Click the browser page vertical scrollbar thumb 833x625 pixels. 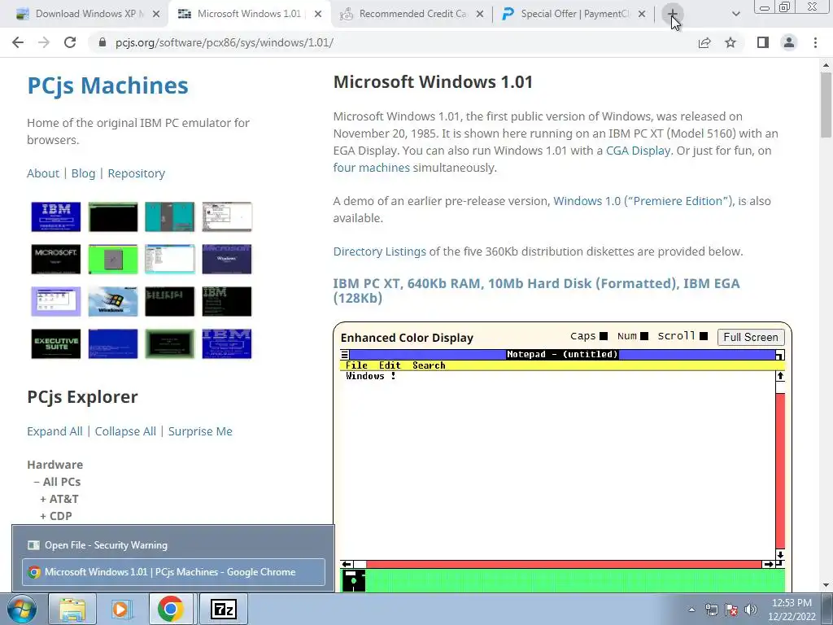[826, 105]
